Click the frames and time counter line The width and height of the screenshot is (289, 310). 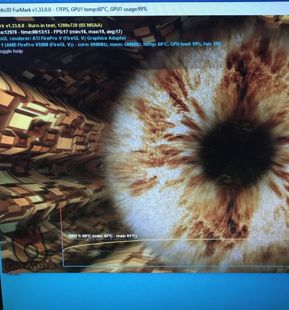click(x=60, y=31)
